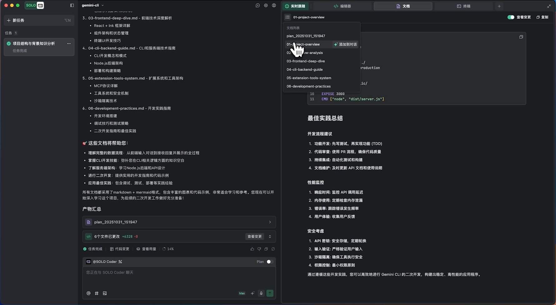Switch the SOLO mode toggle

point(34,5)
